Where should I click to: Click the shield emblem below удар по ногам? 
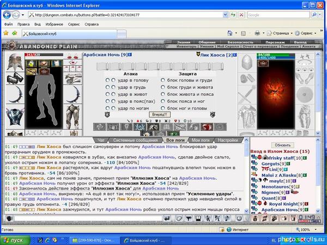coord(107,114)
